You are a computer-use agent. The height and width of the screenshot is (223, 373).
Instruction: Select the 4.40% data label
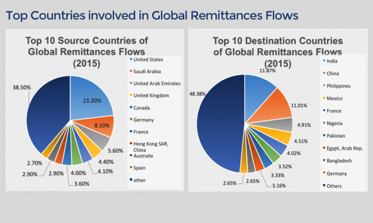[x=106, y=162]
